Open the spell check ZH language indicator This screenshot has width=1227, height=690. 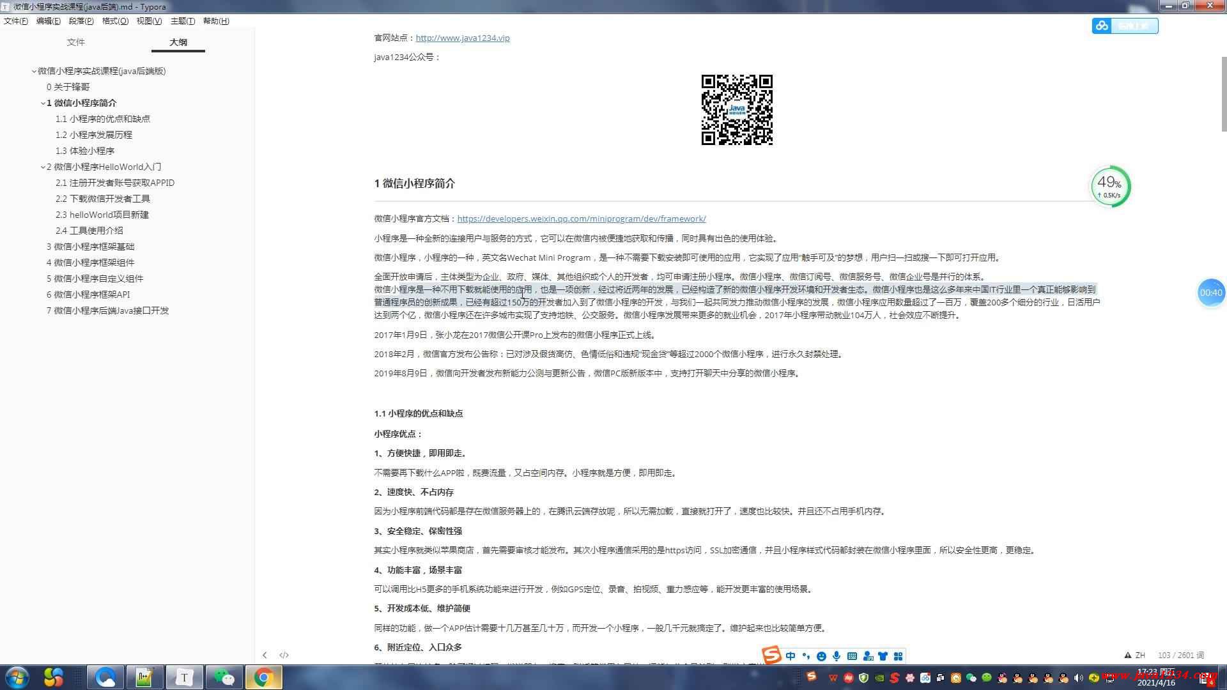tap(1135, 655)
